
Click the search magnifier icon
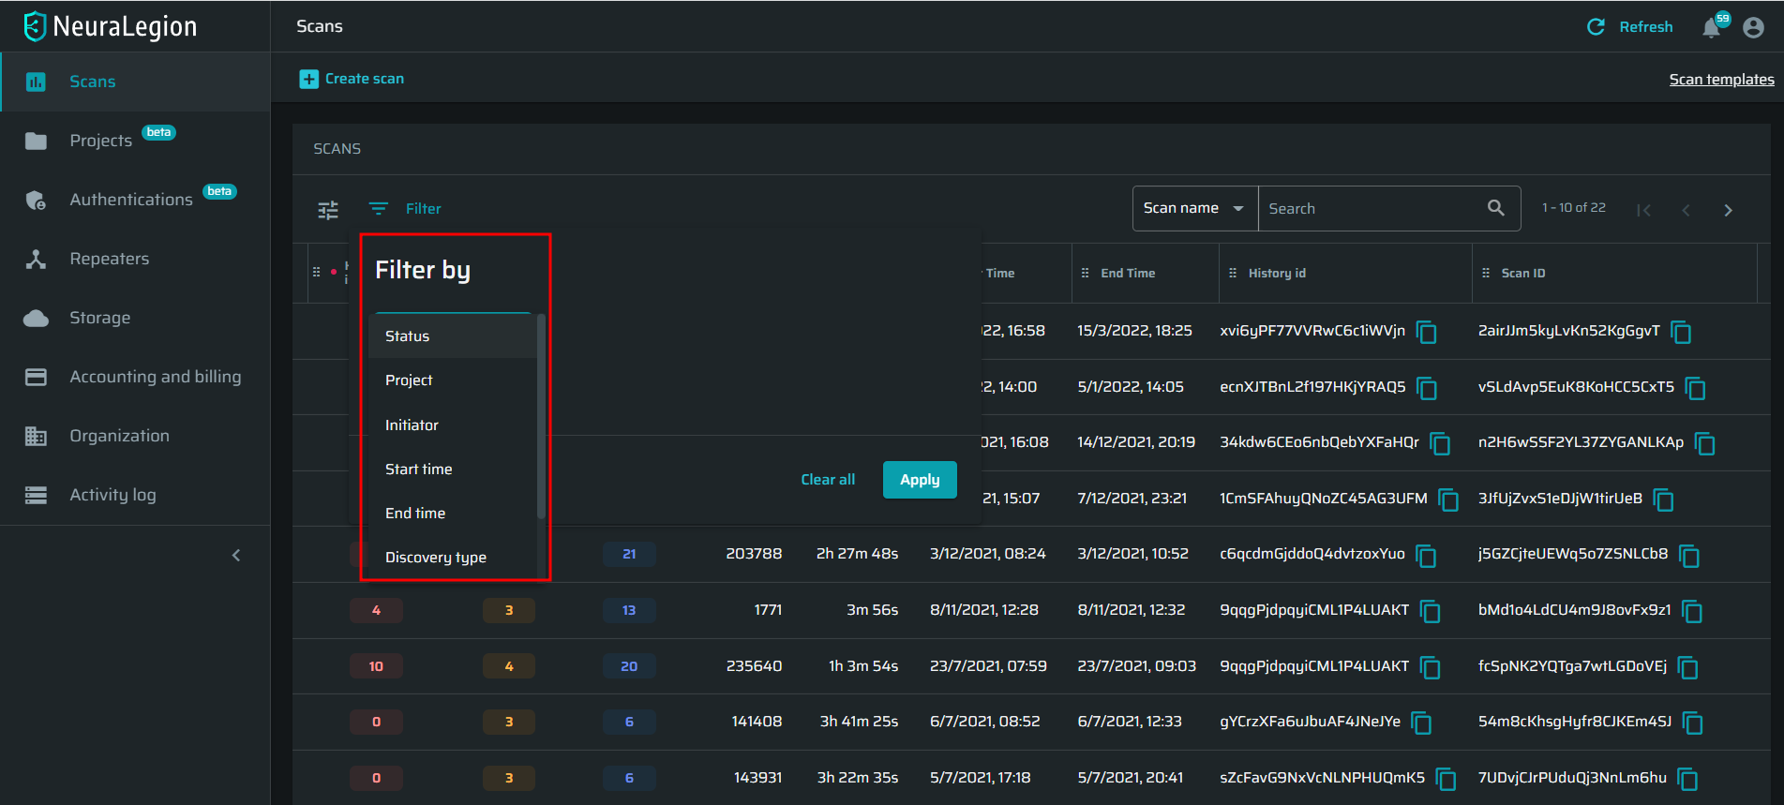[x=1496, y=208]
